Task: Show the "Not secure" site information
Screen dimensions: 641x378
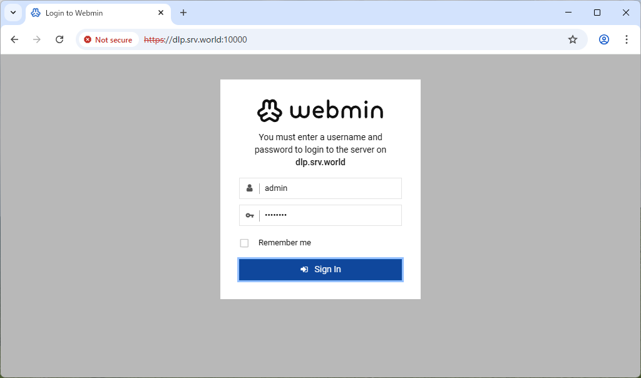Action: pos(108,39)
